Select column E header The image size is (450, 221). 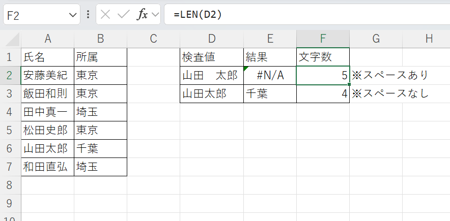tap(270, 39)
